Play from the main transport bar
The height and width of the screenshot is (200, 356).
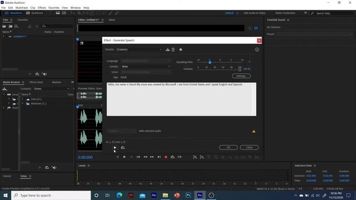pos(125,157)
